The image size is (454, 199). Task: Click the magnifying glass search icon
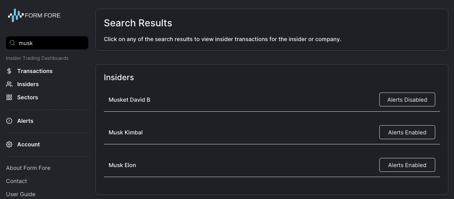[12, 43]
